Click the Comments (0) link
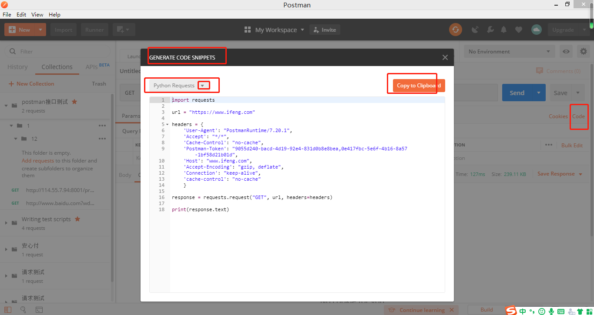 coord(558,71)
